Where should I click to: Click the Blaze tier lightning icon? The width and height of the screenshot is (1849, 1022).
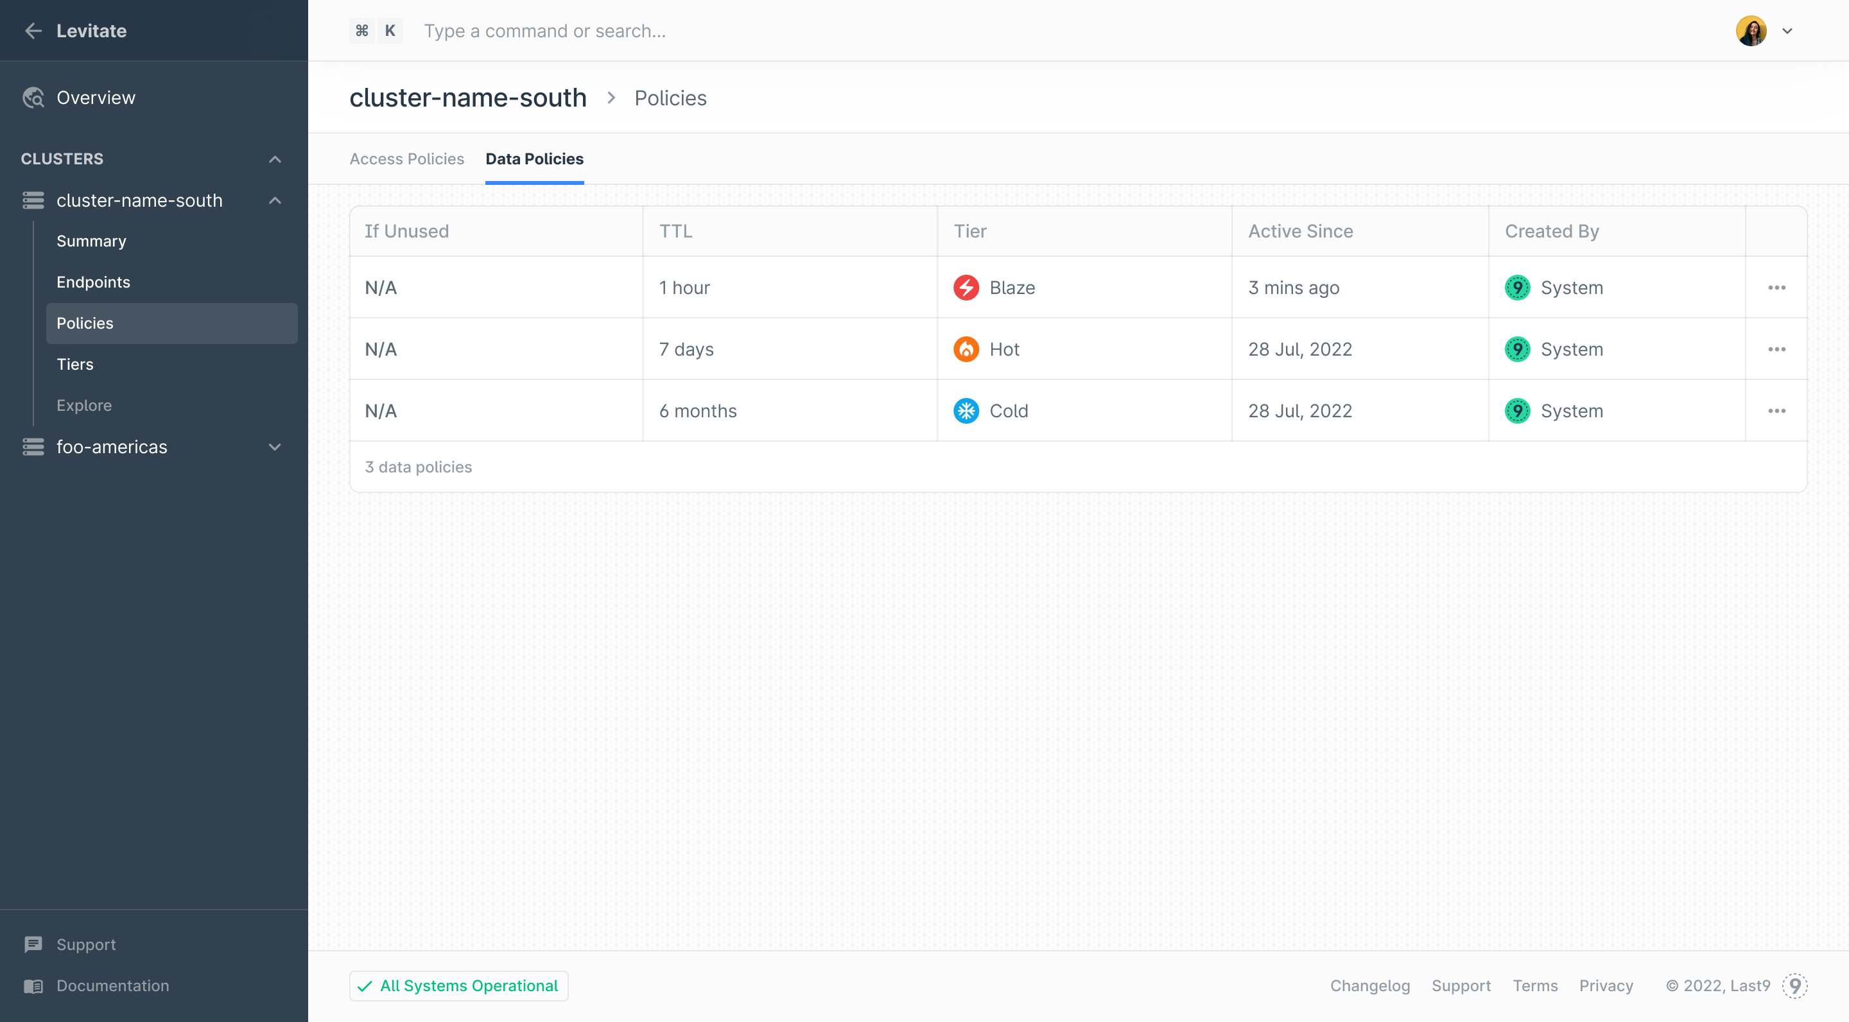966,288
